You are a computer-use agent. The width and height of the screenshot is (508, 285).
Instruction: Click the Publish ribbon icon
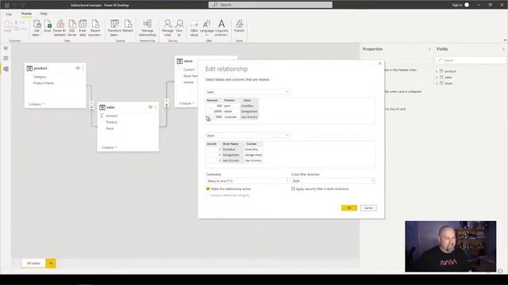point(239,26)
